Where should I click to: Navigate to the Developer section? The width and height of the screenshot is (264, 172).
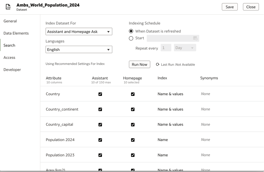(12, 70)
